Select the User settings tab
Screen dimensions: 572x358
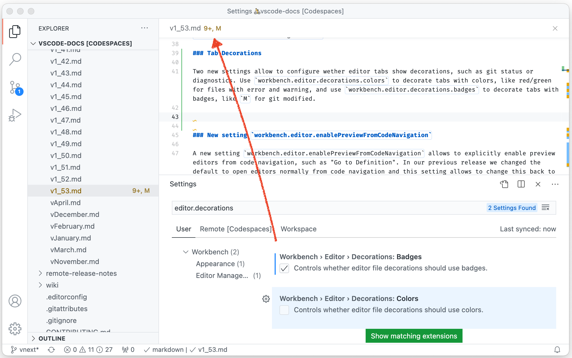point(183,229)
